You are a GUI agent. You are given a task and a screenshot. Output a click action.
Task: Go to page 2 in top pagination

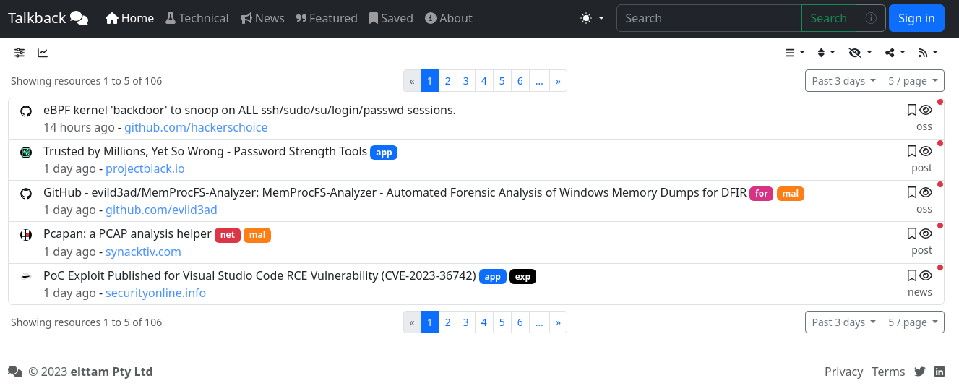click(x=448, y=81)
